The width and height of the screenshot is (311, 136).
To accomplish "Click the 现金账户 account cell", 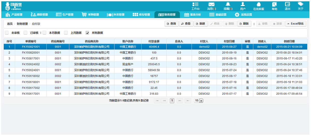I will (128, 64).
